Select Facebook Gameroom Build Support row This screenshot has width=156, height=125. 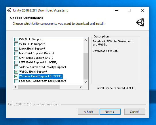point(43,81)
